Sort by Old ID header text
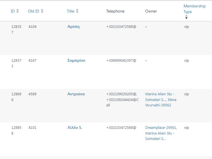 (33, 11)
